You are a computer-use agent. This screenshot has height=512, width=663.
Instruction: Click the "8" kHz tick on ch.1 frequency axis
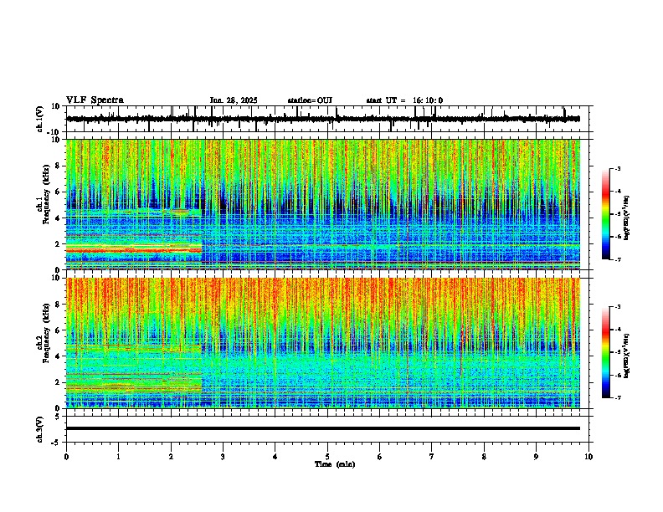pyautogui.click(x=58, y=166)
